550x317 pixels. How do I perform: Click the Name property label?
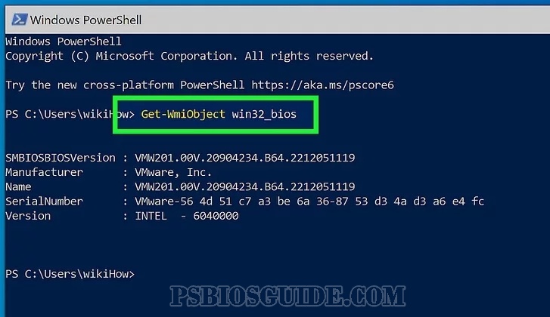pos(18,187)
